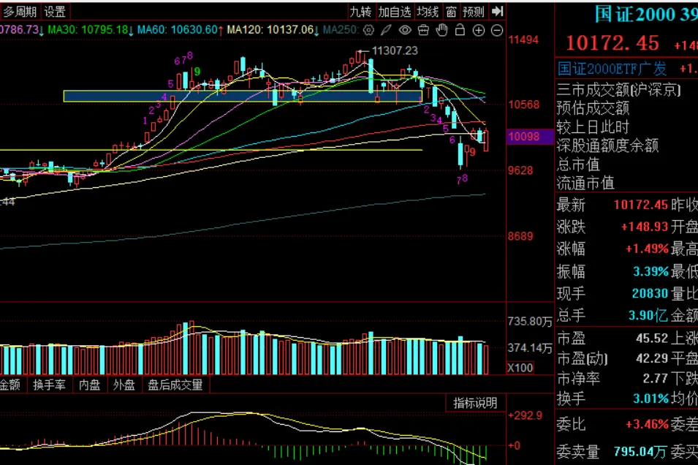Click the 振幅 3.39% value
Image resolution: width=698 pixels, height=465 pixels.
(x=650, y=271)
